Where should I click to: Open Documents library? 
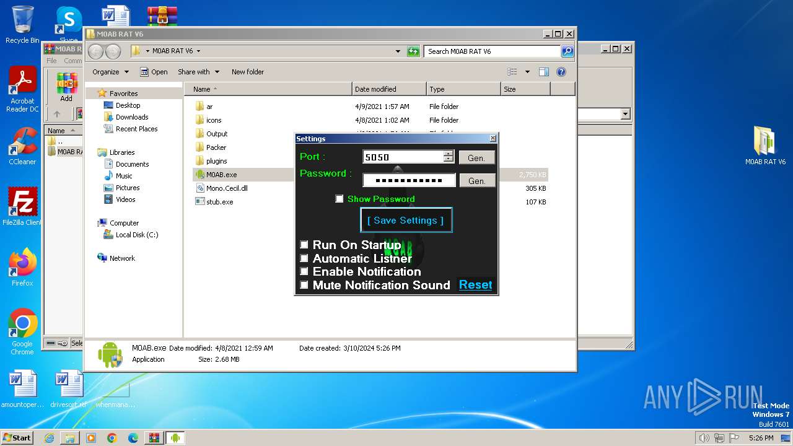click(132, 164)
